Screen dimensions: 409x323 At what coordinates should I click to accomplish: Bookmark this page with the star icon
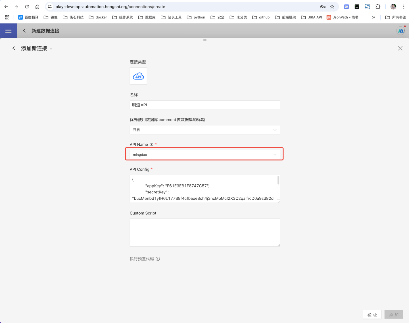[332, 7]
